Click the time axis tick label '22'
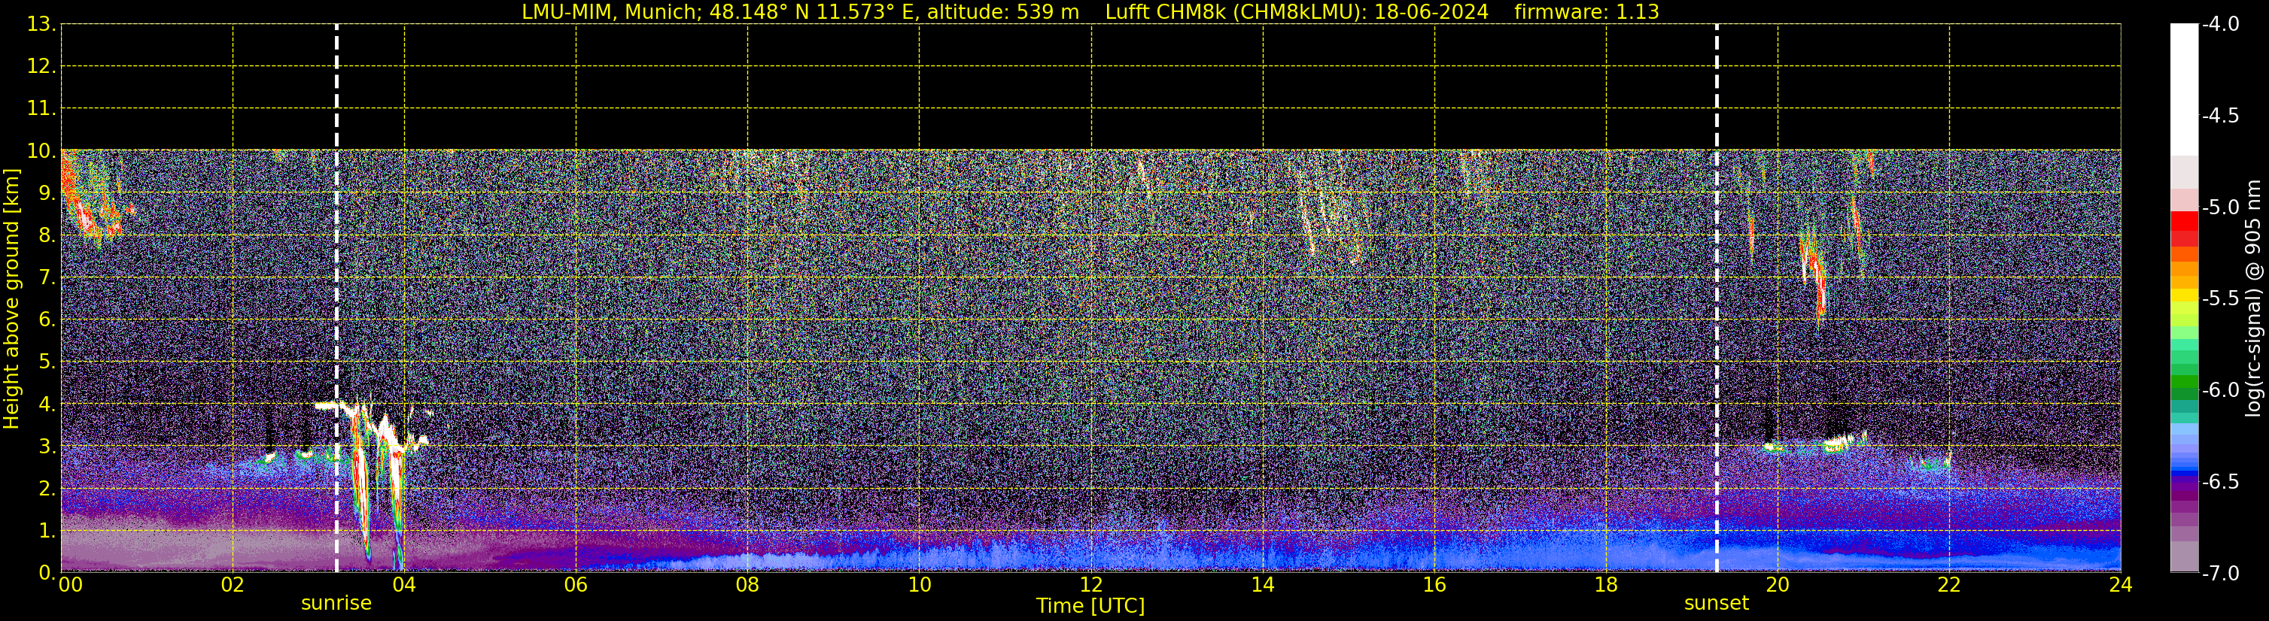The width and height of the screenshot is (2269, 621). (1950, 585)
